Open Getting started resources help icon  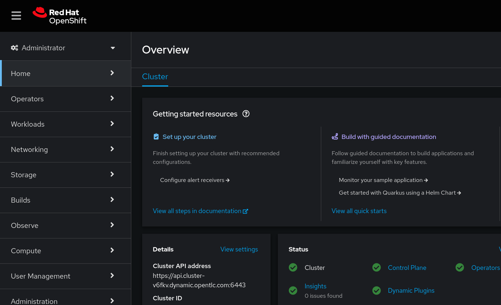246,114
